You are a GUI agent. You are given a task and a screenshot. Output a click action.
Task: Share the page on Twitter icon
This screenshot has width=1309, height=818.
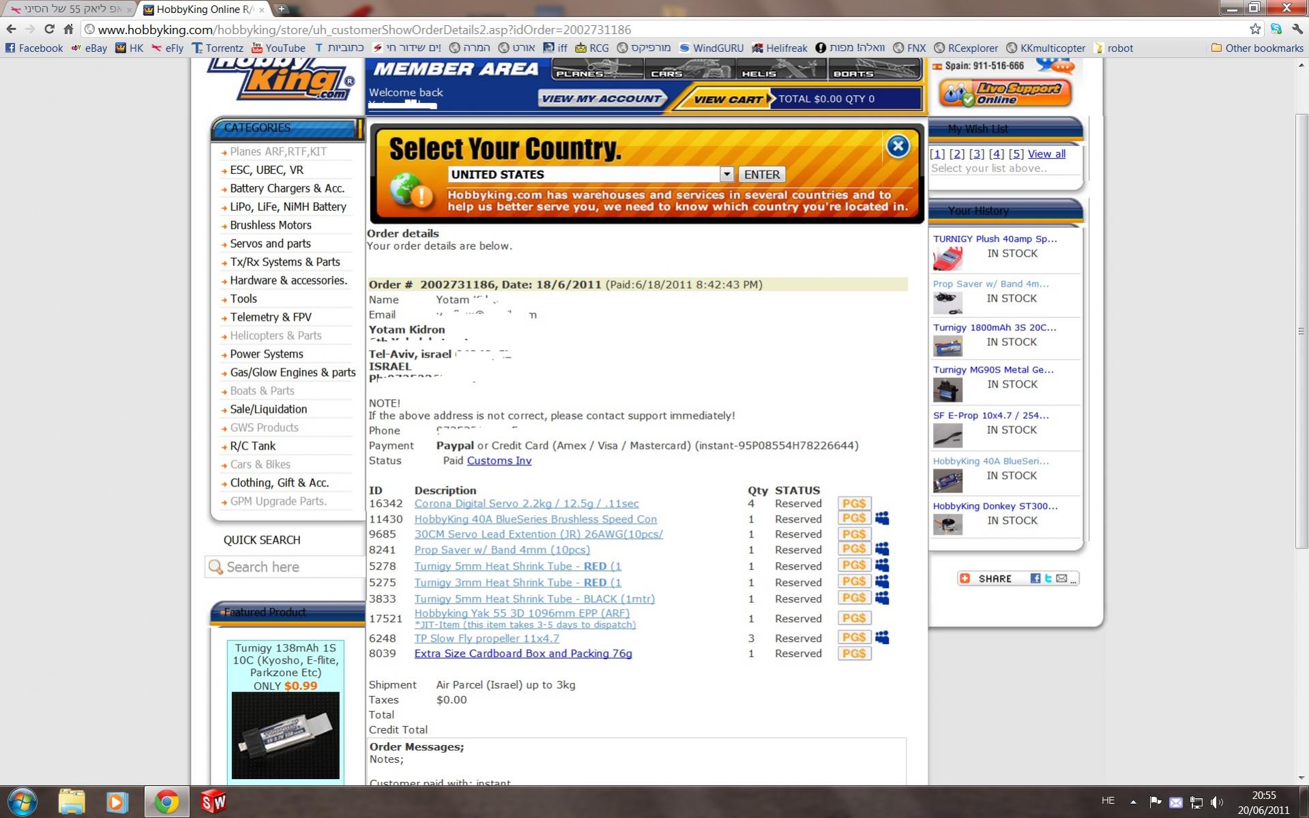coord(1048,579)
